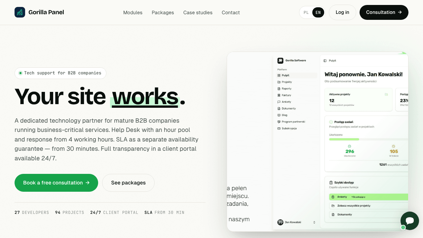This screenshot has height=238, width=423.
Task: Click the folder icon in the Aktywne projekty card
Action: (386, 94)
